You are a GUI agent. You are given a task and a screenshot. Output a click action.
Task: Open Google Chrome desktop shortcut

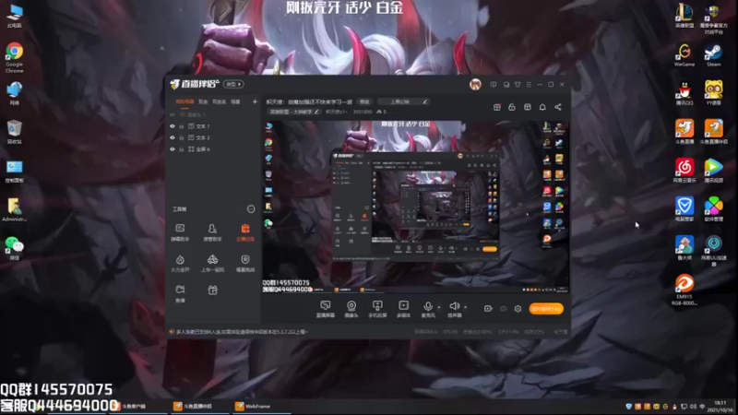pyautogui.click(x=14, y=57)
